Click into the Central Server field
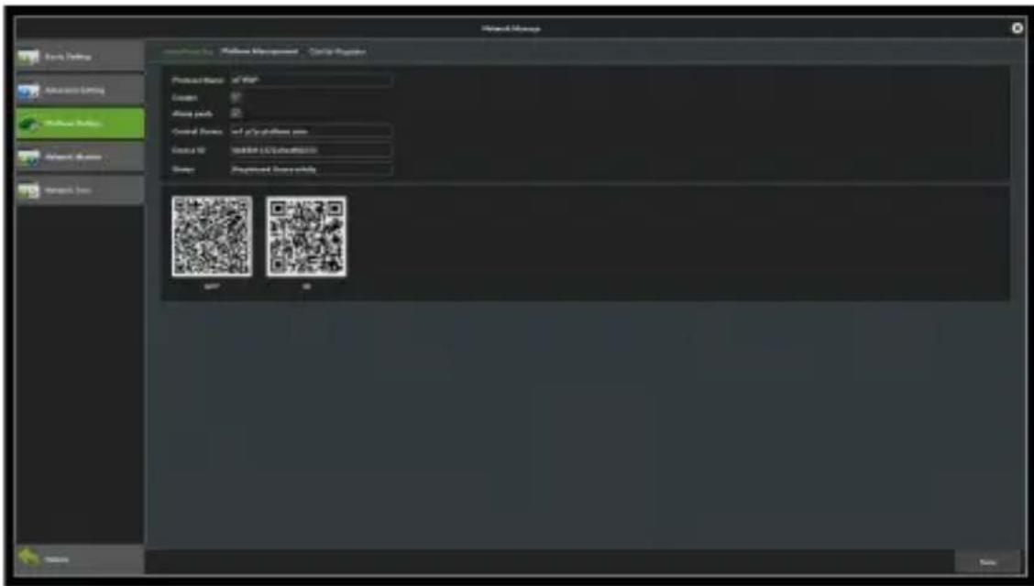Screen dimensions: 1034x586 tap(311, 131)
